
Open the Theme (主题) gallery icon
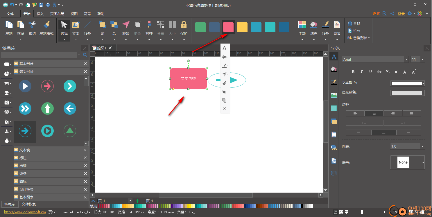coord(302,25)
